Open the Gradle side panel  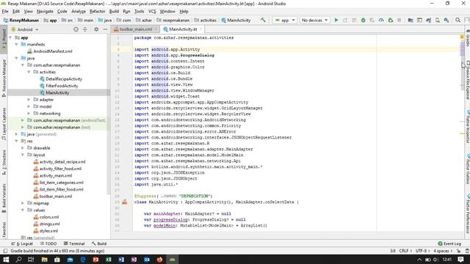[467, 38]
